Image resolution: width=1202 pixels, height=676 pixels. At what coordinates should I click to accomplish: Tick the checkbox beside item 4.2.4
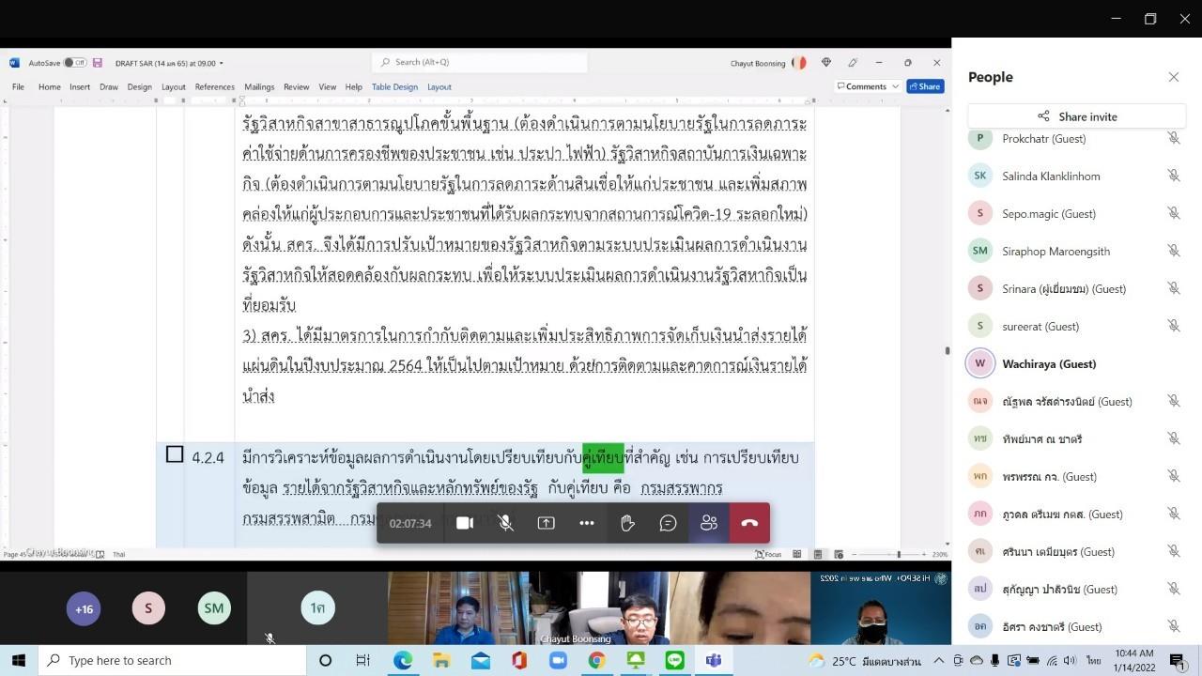tap(175, 455)
